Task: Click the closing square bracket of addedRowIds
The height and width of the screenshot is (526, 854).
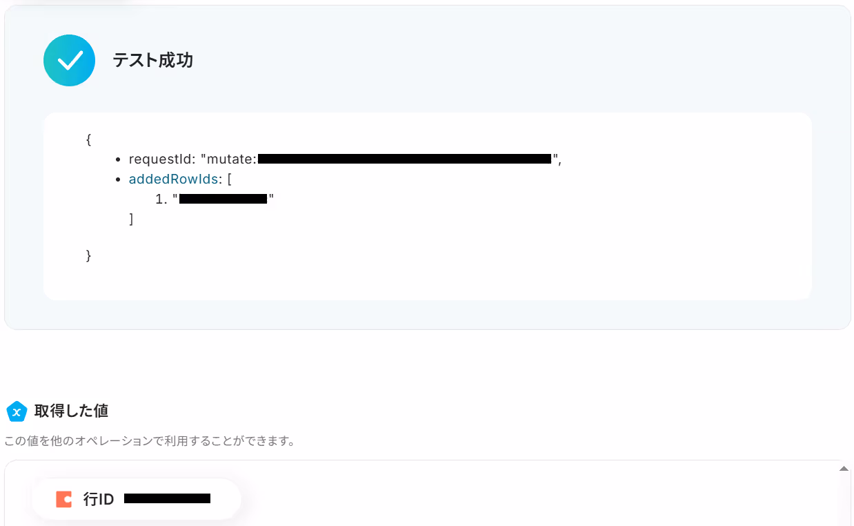Action: pos(131,219)
